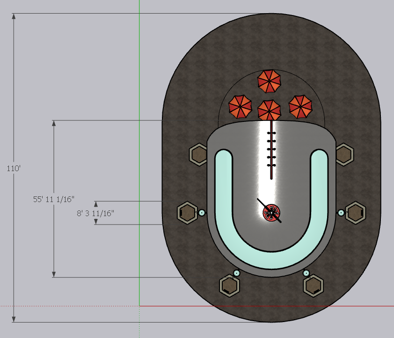Select the small teal circle beside middle-left planter

pyautogui.click(x=202, y=213)
